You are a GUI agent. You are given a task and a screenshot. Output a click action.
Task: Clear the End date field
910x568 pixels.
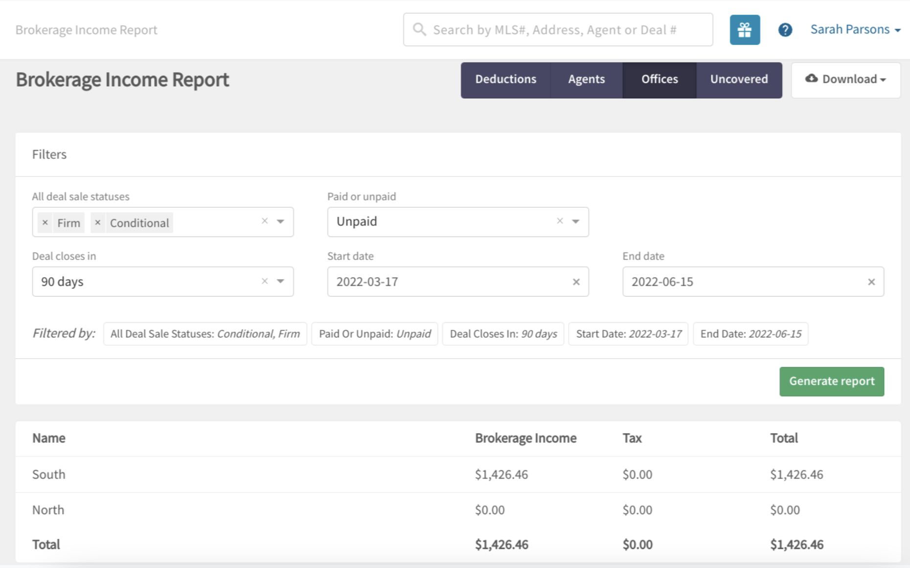click(x=871, y=282)
